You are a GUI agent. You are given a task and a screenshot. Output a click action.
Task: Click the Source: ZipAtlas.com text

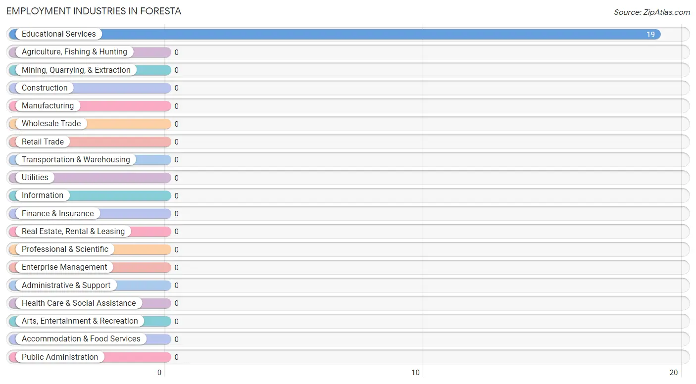tap(652, 12)
